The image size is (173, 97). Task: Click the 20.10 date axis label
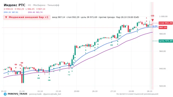[x=4, y=91]
